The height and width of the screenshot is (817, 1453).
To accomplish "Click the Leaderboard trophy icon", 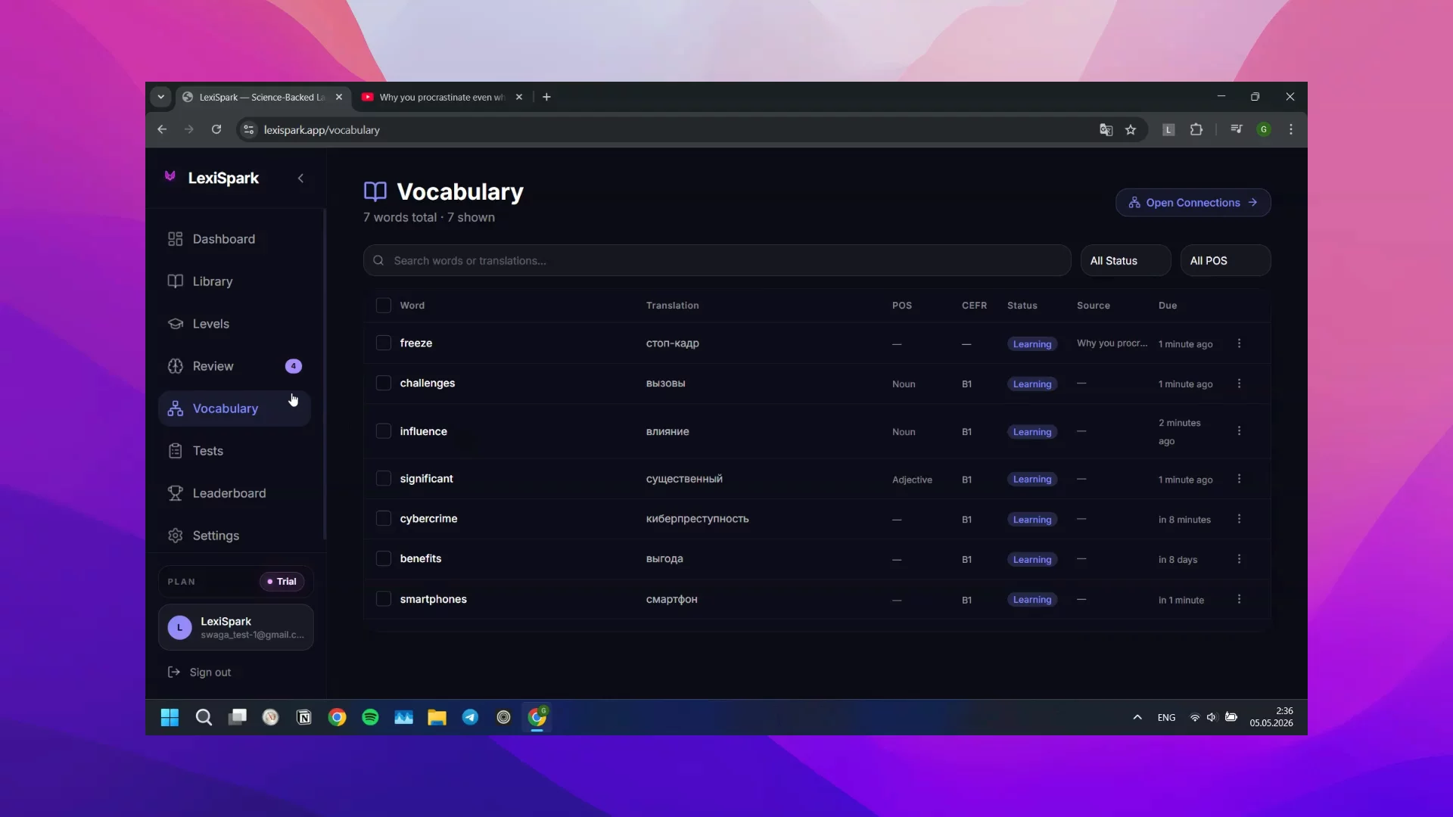I will coord(175,493).
